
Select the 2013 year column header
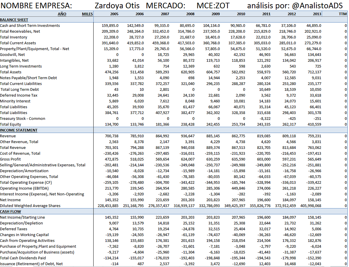(x=317, y=14)
